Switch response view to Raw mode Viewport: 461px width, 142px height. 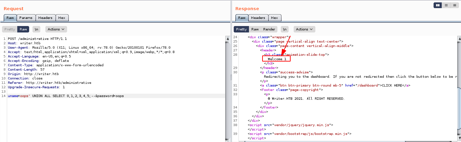point(255,29)
